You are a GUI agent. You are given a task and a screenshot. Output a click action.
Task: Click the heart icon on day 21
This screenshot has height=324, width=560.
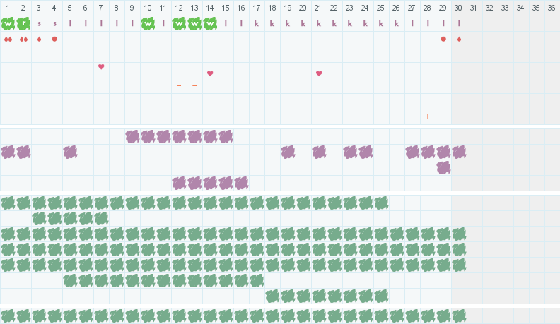coord(319,73)
